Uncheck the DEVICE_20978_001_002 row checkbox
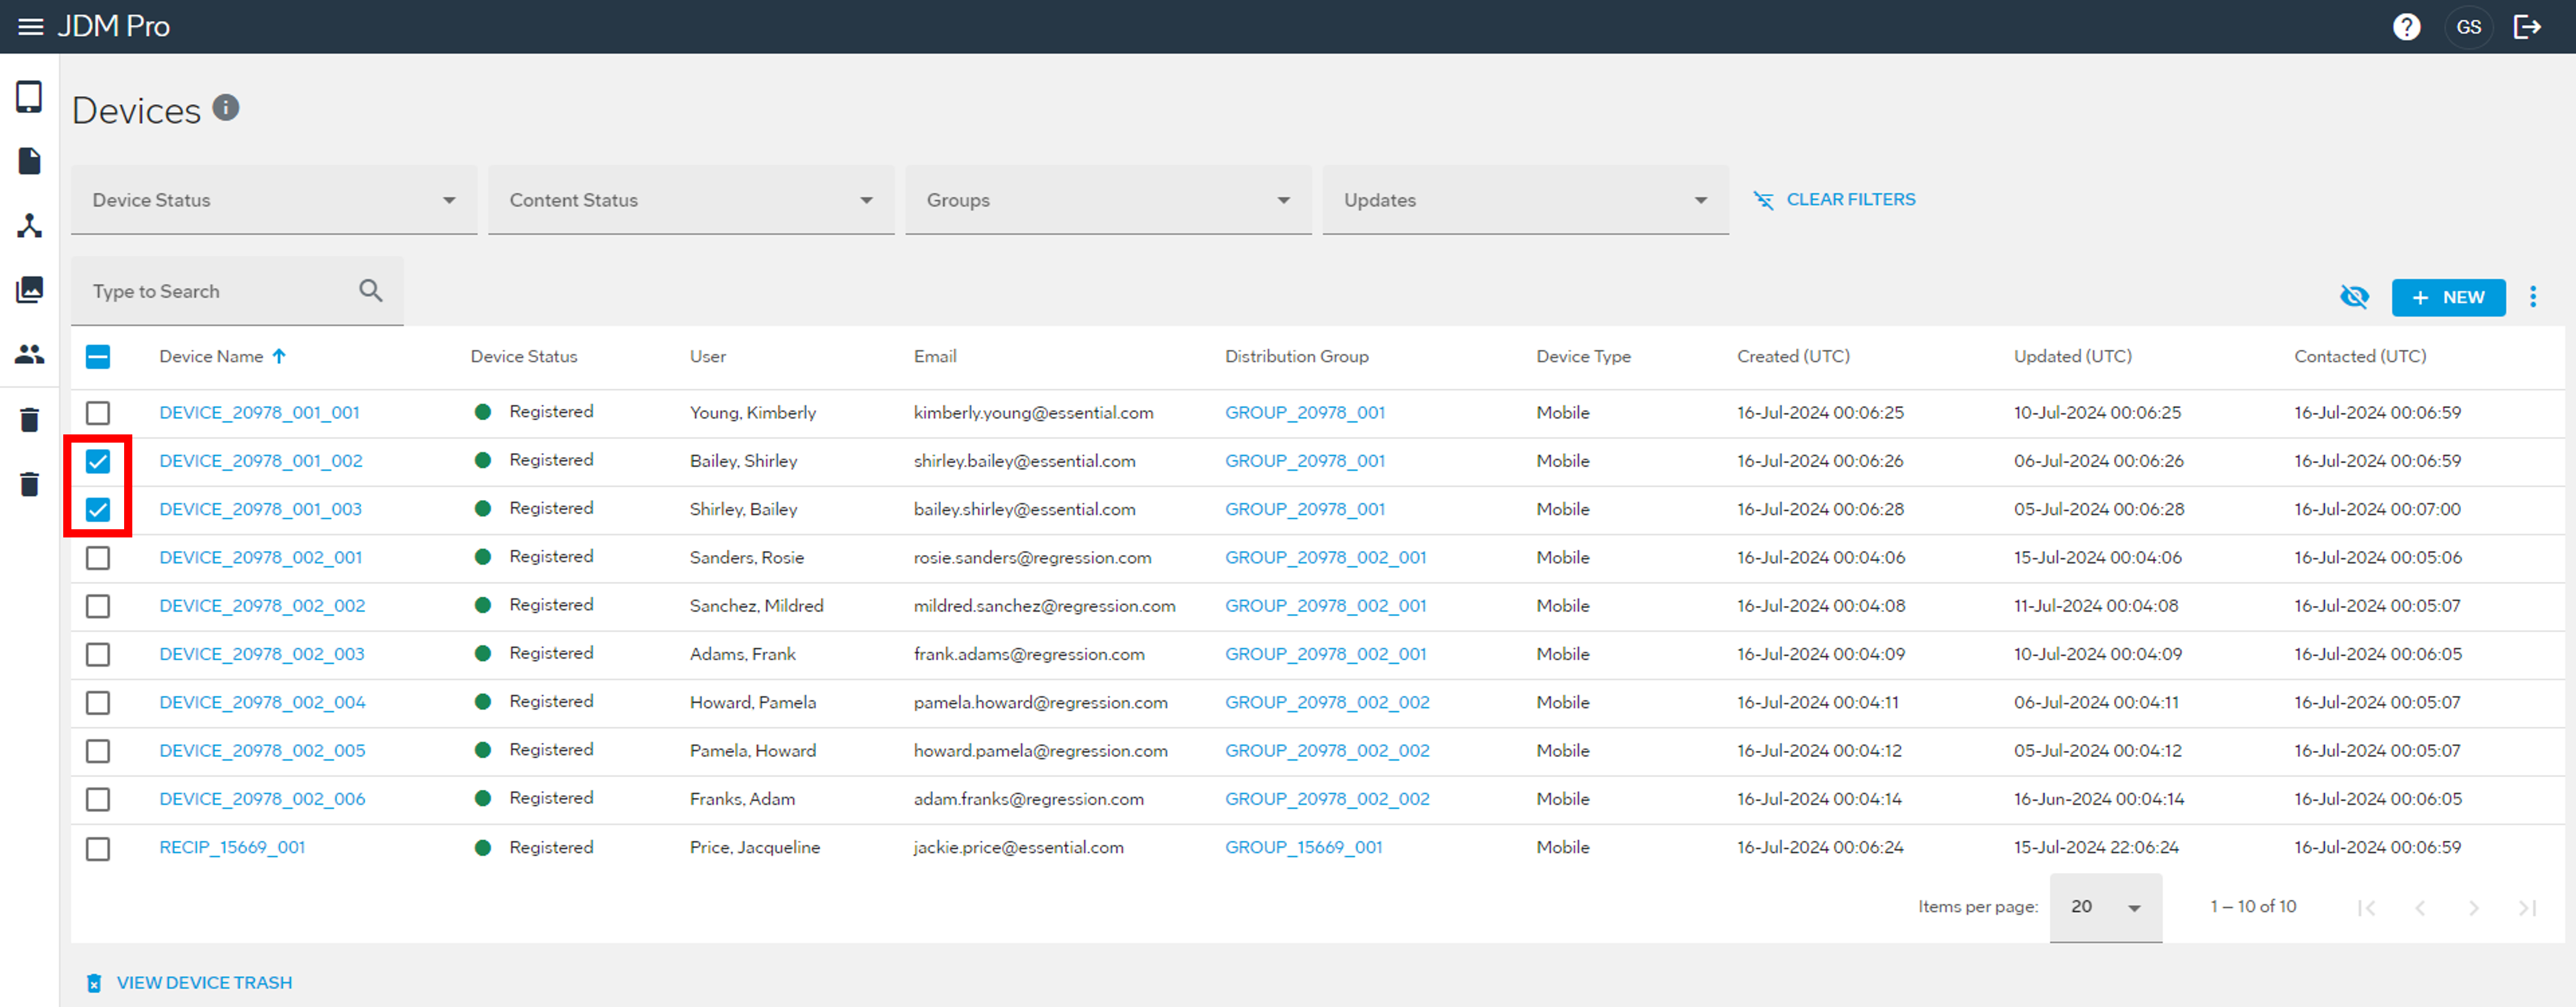The image size is (2576, 1007). pyautogui.click(x=98, y=461)
